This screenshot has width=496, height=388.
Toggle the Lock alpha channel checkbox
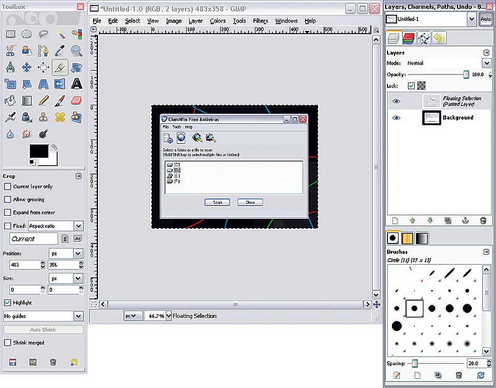[411, 86]
